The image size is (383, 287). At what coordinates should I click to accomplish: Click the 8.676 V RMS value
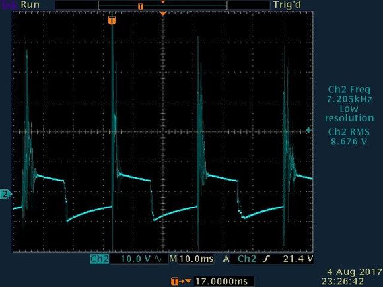(x=349, y=141)
